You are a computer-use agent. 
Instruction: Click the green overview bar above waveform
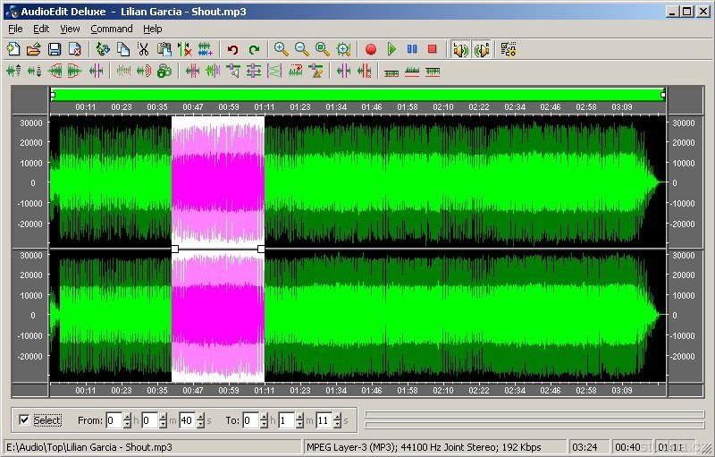(357, 94)
